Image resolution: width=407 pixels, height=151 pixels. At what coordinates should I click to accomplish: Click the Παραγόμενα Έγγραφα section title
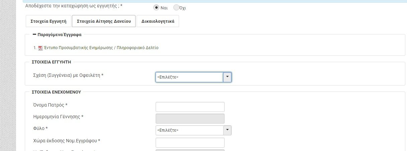[x=60, y=34]
